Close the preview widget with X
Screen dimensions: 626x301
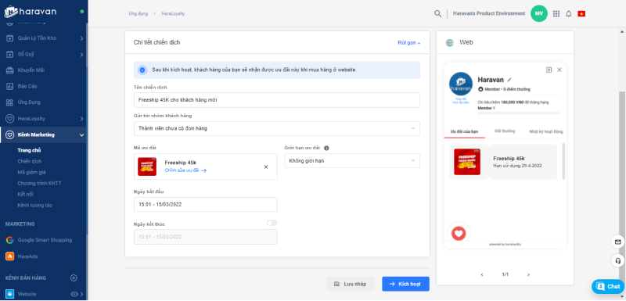coord(559,70)
